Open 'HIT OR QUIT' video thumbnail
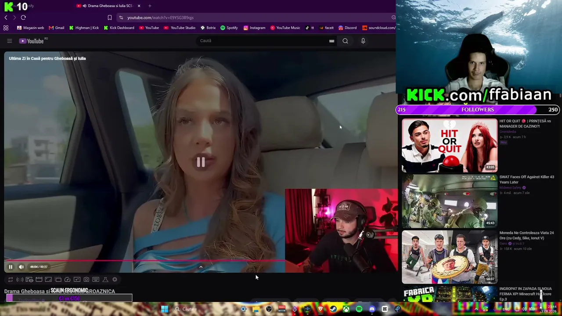Viewport: 562px width, 316px height. [450, 145]
